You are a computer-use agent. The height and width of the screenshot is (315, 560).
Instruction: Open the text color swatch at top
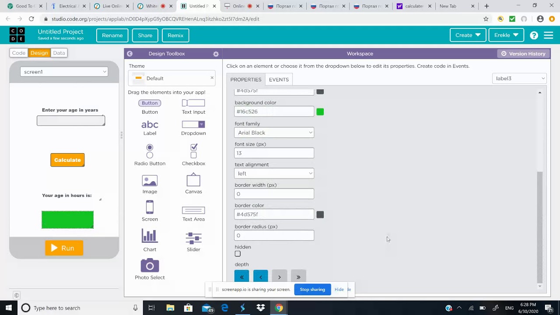[x=320, y=91]
